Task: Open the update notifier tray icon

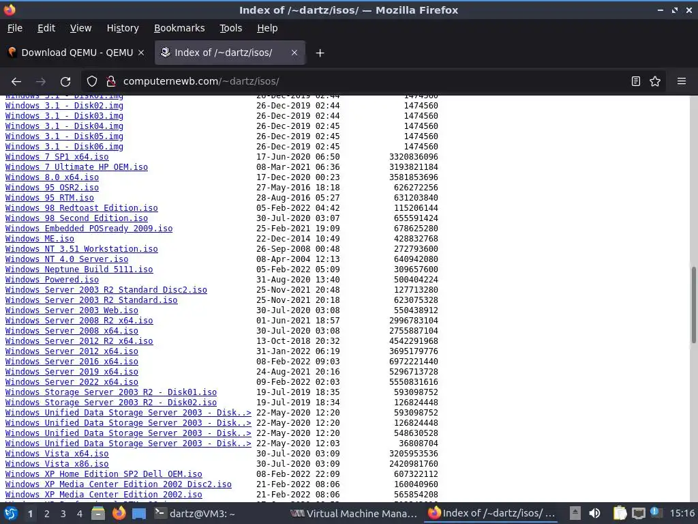Action: tap(655, 512)
